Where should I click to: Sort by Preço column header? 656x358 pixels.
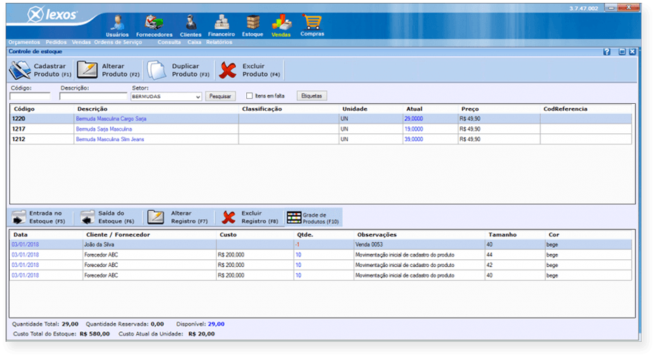pos(470,109)
